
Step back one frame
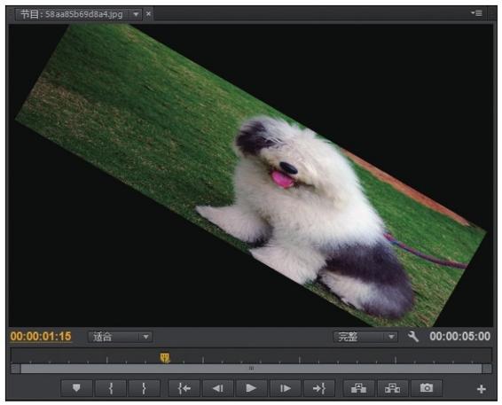point(217,388)
